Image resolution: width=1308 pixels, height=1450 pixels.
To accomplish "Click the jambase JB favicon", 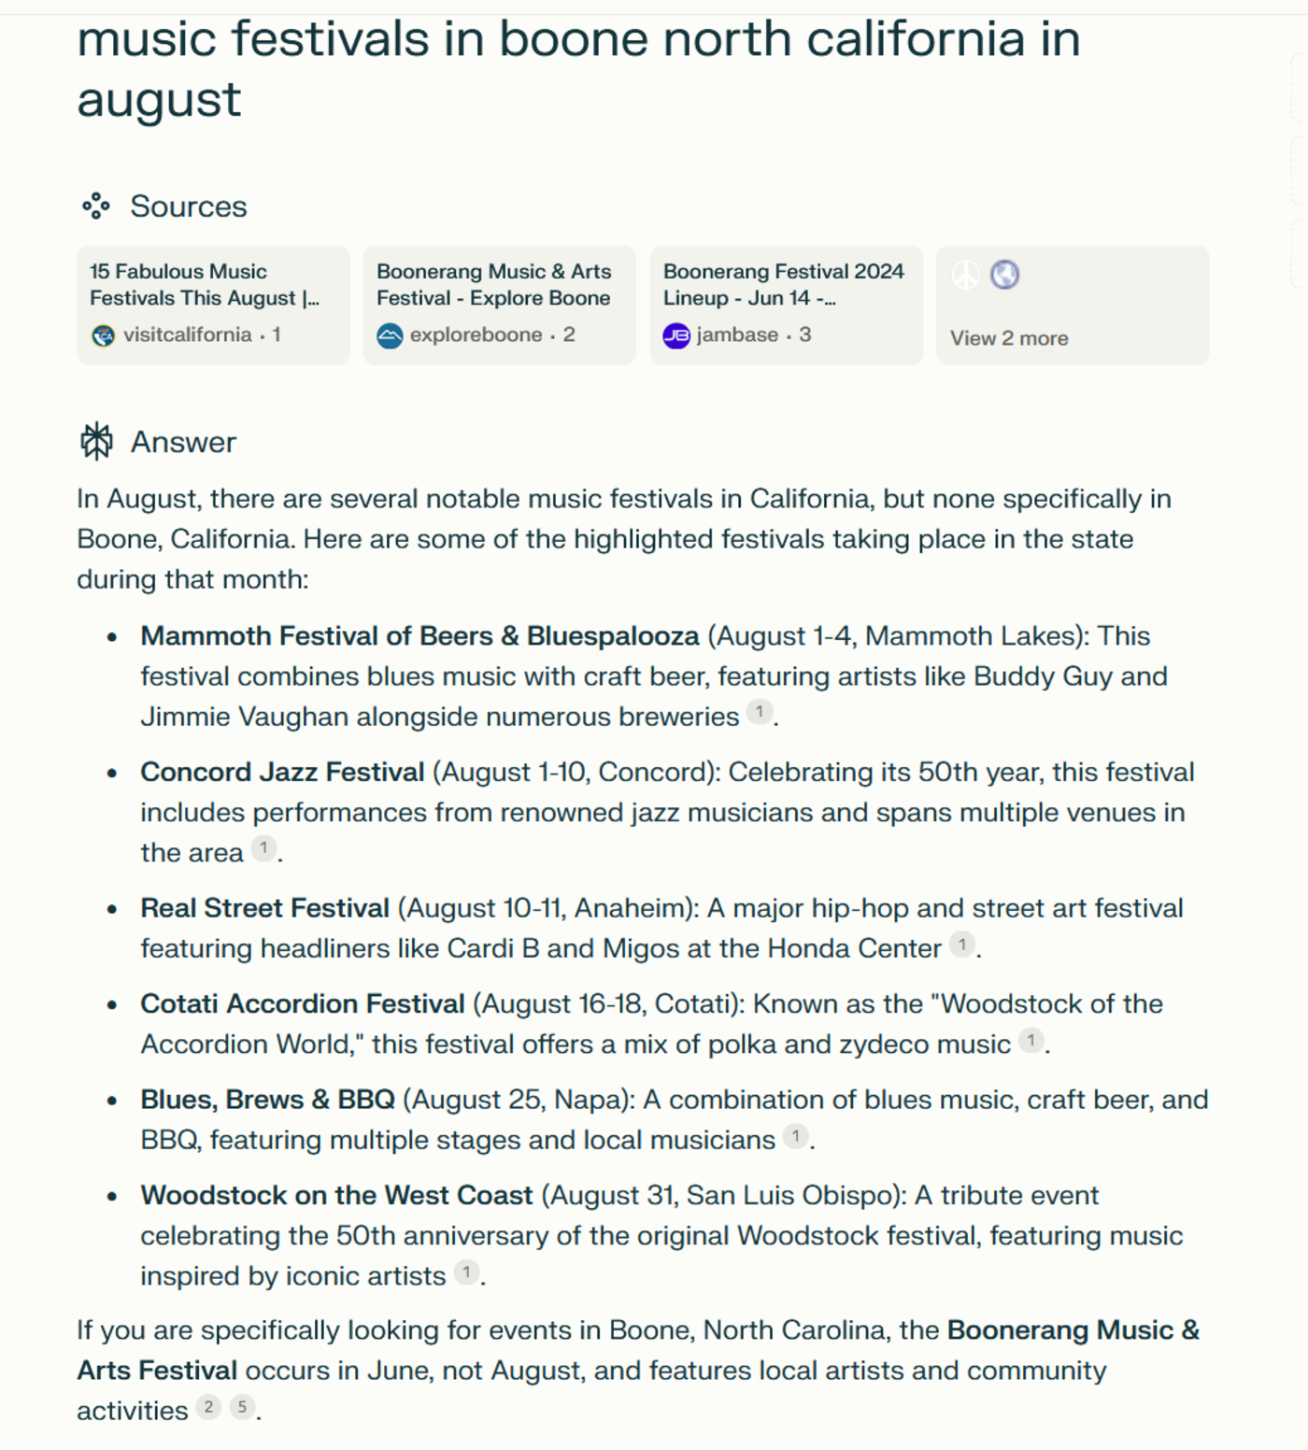I will [676, 335].
